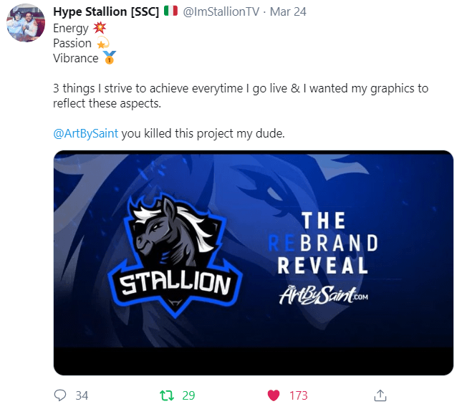This screenshot has height=409, width=462.
Task: Click The Rebrand Reveal text in the video
Action: pyautogui.click(x=323, y=243)
